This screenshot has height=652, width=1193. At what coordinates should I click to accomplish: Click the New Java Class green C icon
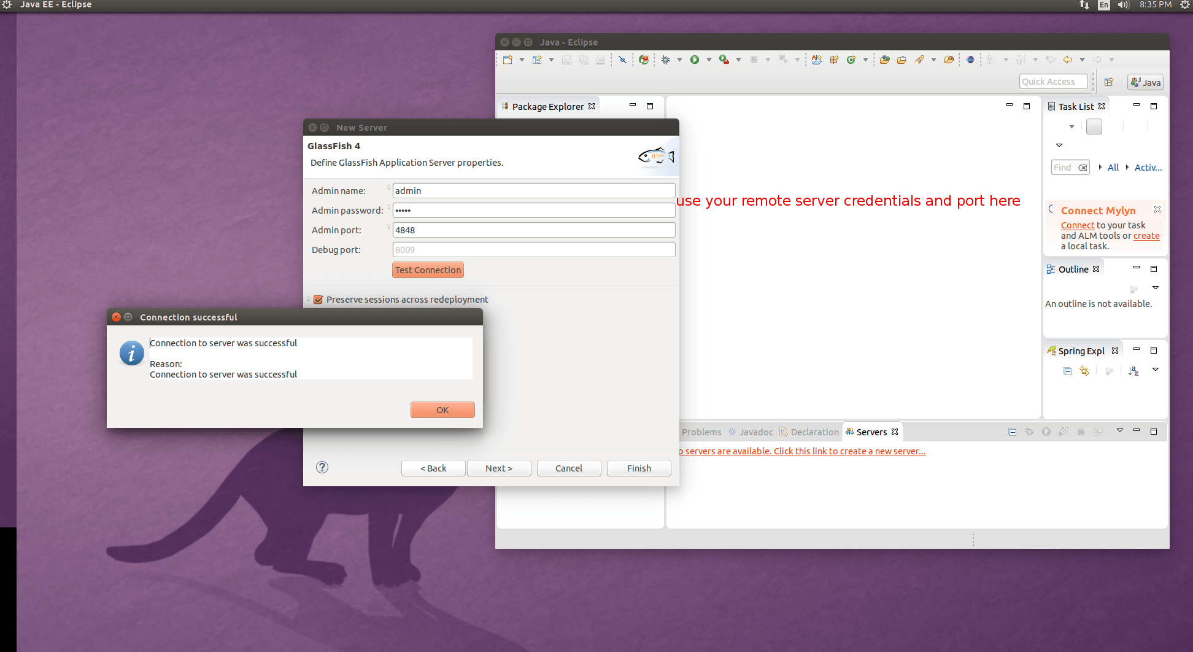851,60
